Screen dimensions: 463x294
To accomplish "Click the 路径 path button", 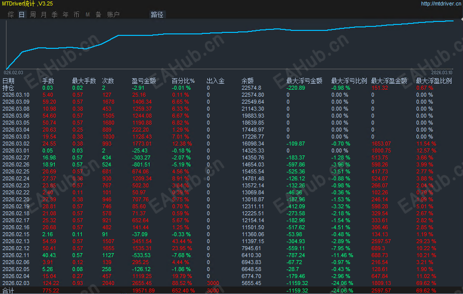I will (157, 14).
